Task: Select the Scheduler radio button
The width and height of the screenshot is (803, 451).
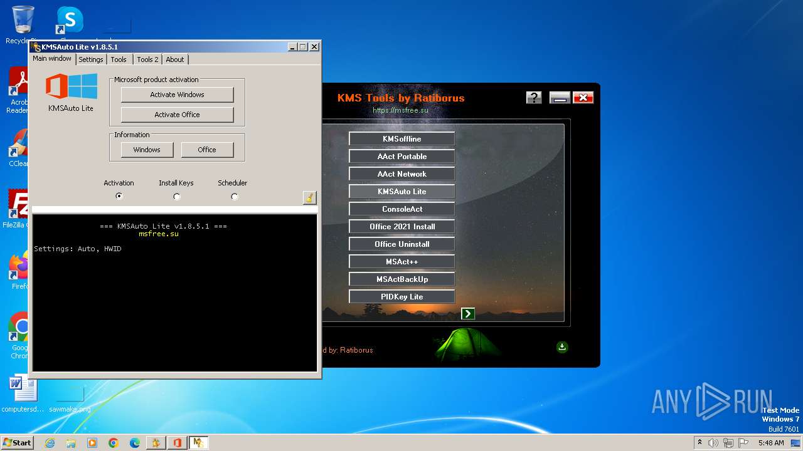Action: point(235,196)
